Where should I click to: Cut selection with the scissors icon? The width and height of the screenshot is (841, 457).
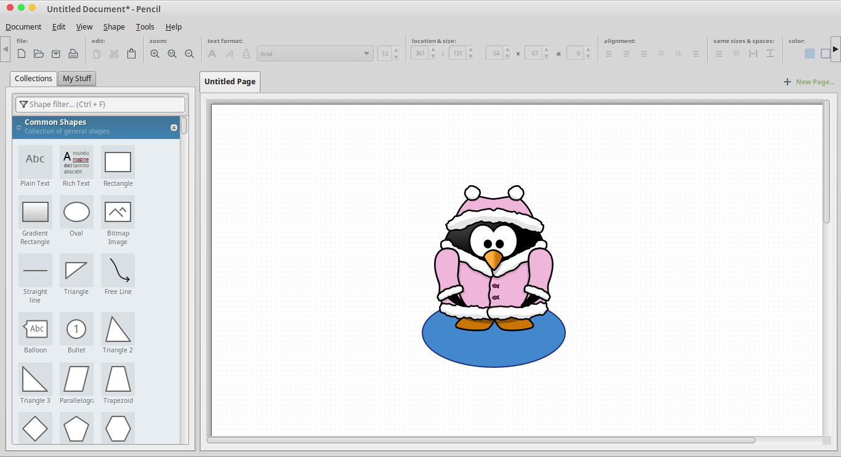114,54
